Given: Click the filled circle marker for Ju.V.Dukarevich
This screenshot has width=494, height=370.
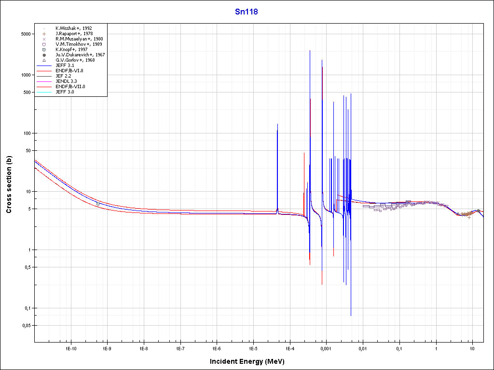Looking at the screenshot, I should 44,55.
